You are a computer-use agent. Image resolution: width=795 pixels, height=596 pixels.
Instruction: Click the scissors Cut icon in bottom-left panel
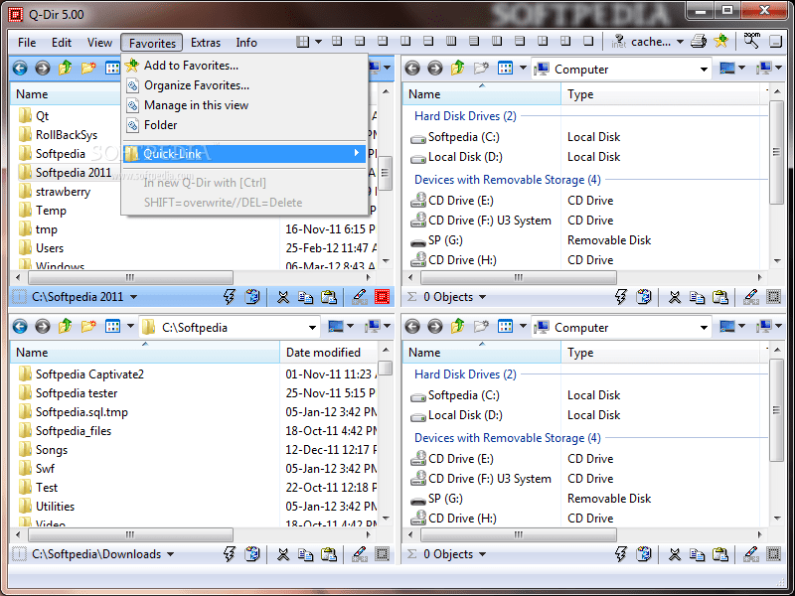click(283, 554)
